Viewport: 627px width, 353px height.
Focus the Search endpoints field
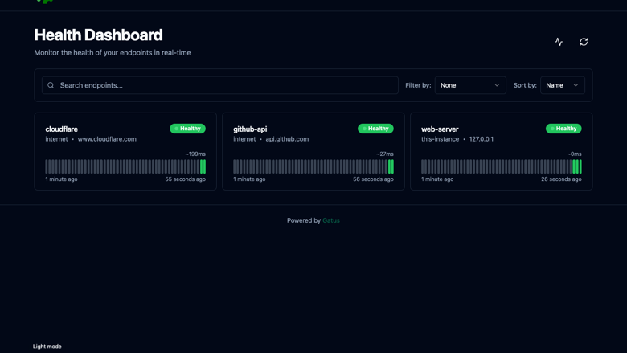click(220, 85)
